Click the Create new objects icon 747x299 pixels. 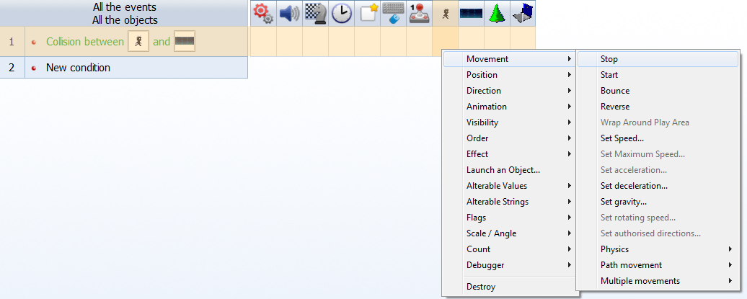point(367,14)
